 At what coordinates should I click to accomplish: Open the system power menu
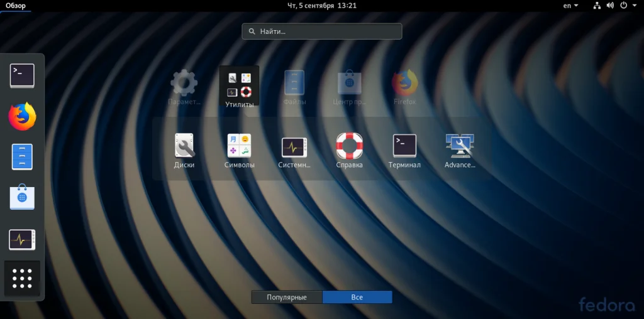tap(626, 6)
